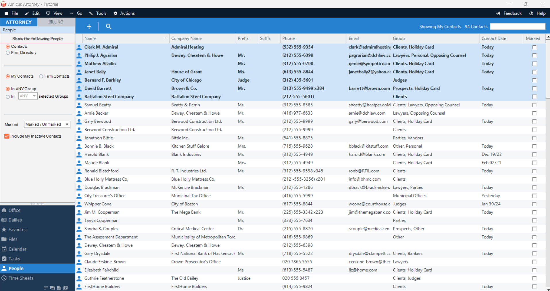This screenshot has height=291, width=550.
Task: Click the Showing My Contacts label
Action: click(x=440, y=26)
